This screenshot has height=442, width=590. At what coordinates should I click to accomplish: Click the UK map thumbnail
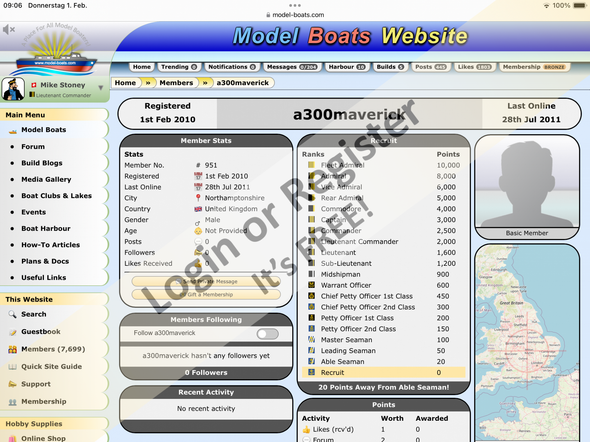coord(527,343)
